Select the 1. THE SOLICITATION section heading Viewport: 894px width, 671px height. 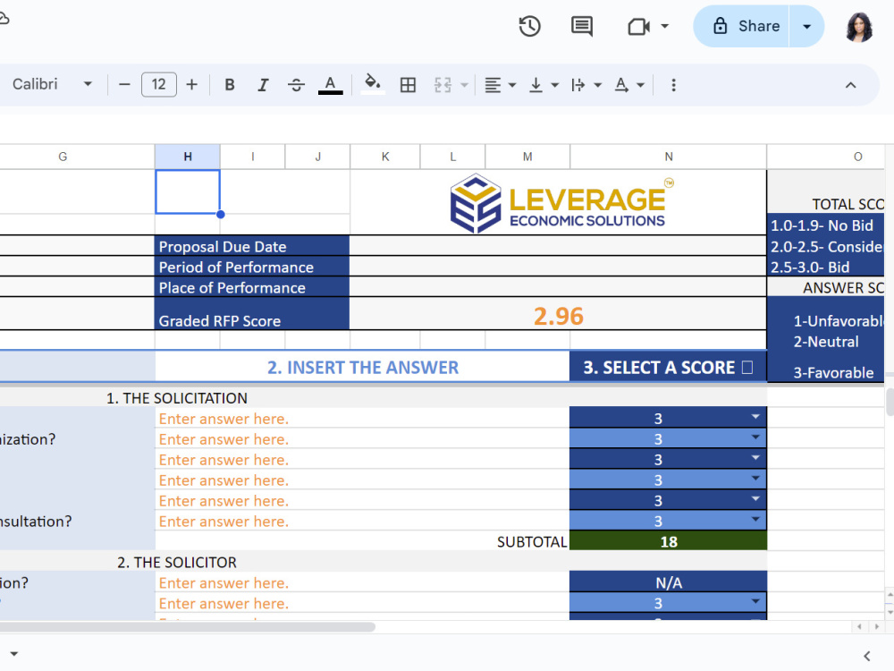click(177, 398)
